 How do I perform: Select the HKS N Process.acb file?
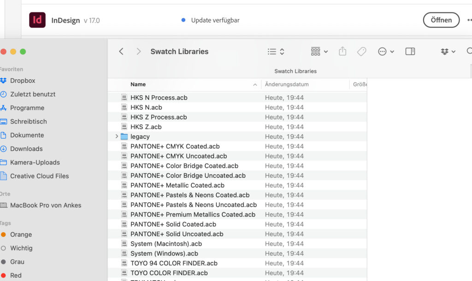[x=159, y=98]
